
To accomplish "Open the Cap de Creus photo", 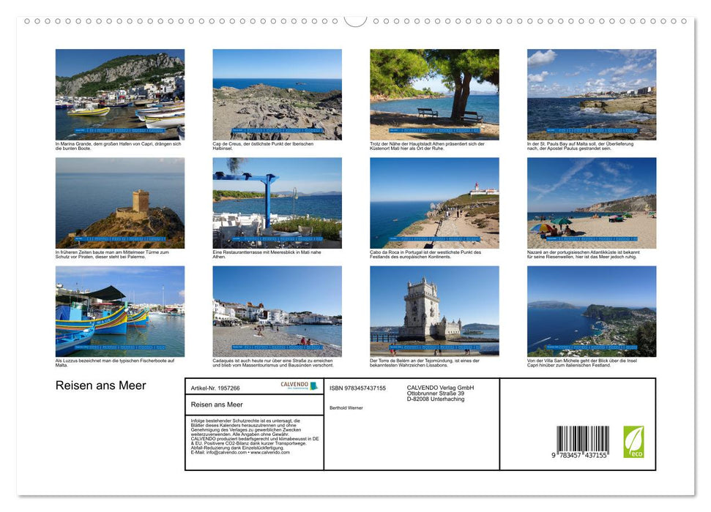I will pos(277,94).
